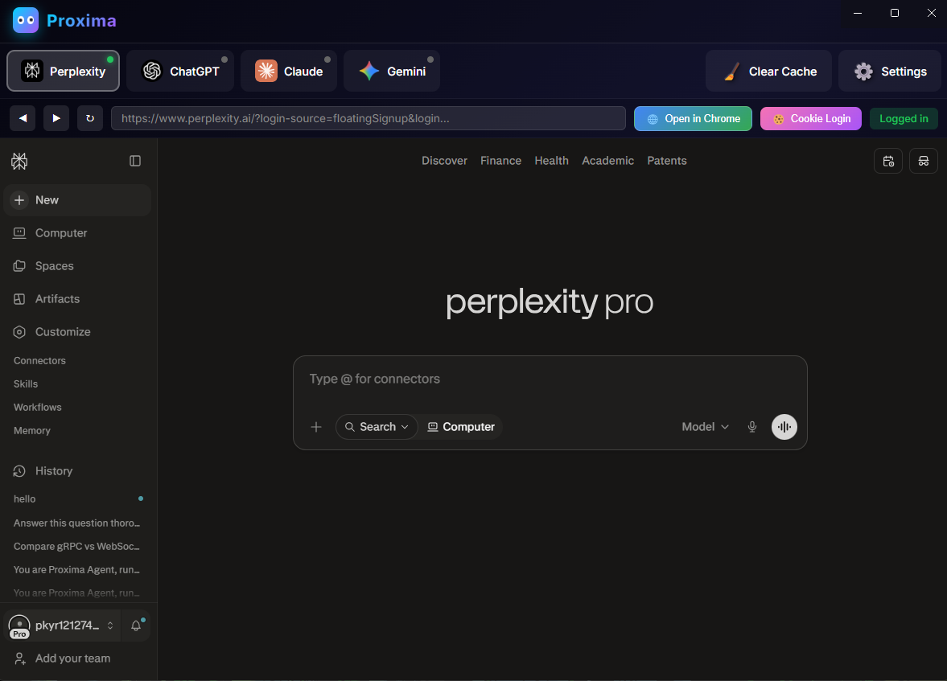
Task: Open the Memory link
Action: tap(32, 430)
